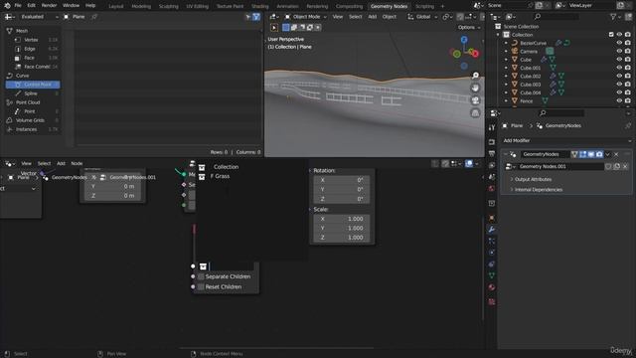The image size is (636, 358).
Task: Open the File menu
Action: (18, 6)
